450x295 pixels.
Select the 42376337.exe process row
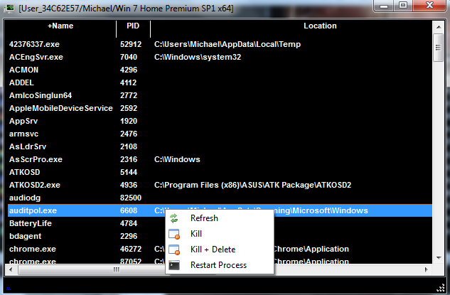pos(220,45)
